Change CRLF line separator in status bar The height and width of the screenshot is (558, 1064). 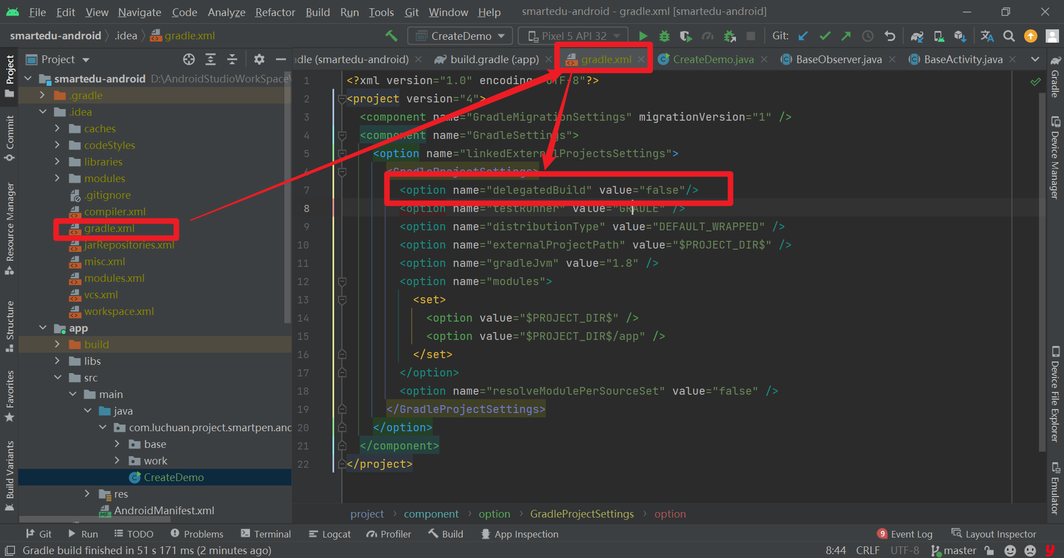pos(867,550)
